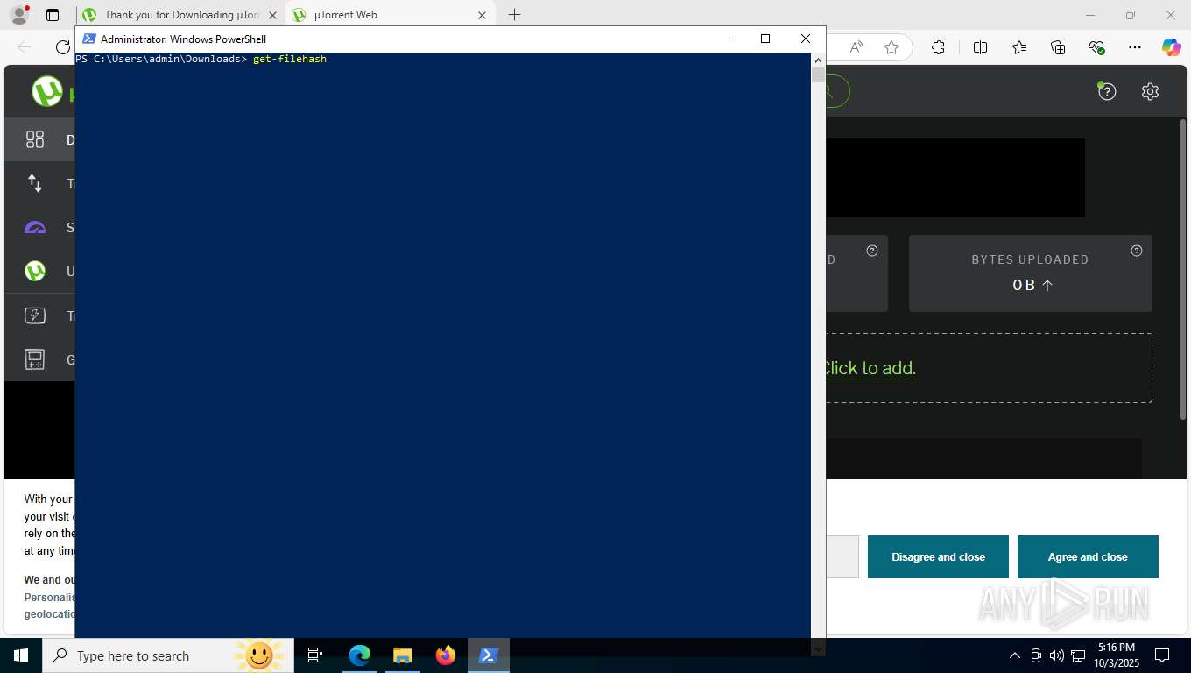Close the Thank you for Downloading tab

point(272,15)
